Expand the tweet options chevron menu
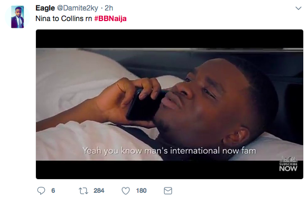308x197 pixels. (x=298, y=8)
